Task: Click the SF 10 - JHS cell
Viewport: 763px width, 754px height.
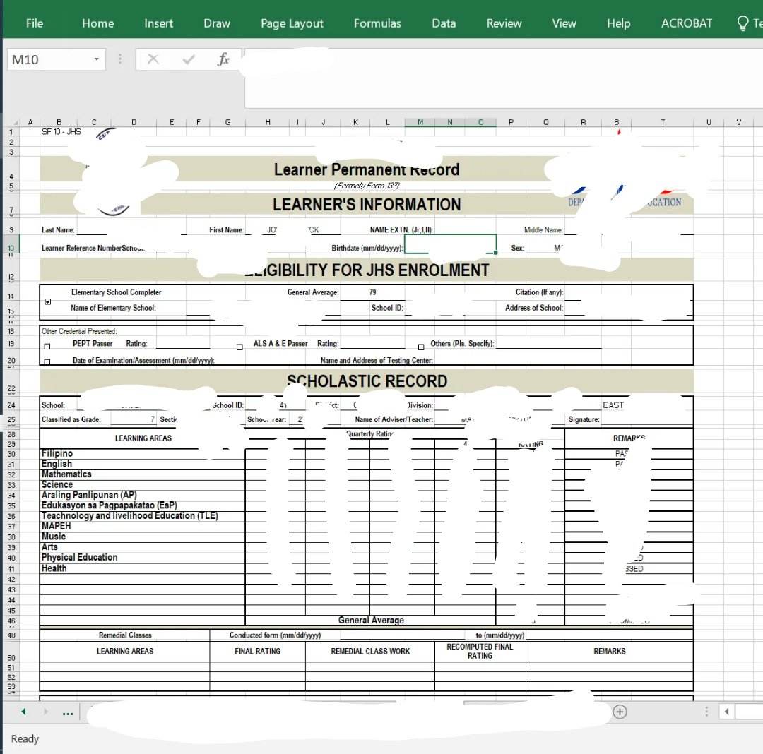Action: (x=61, y=132)
